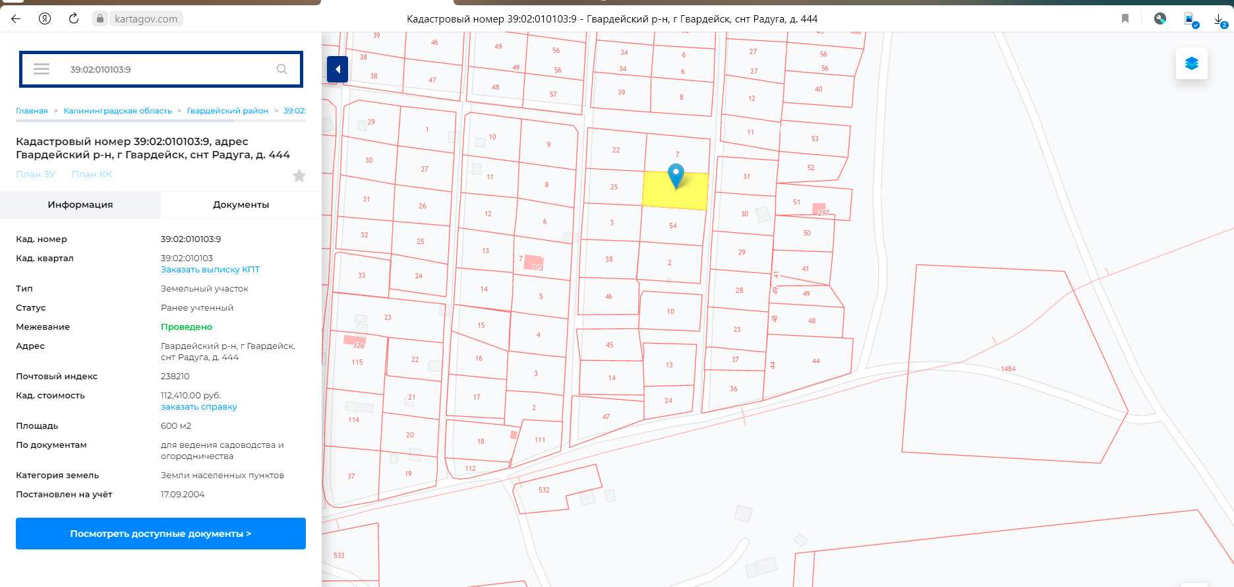Click Посмотреть доступные документы button

[x=161, y=534]
